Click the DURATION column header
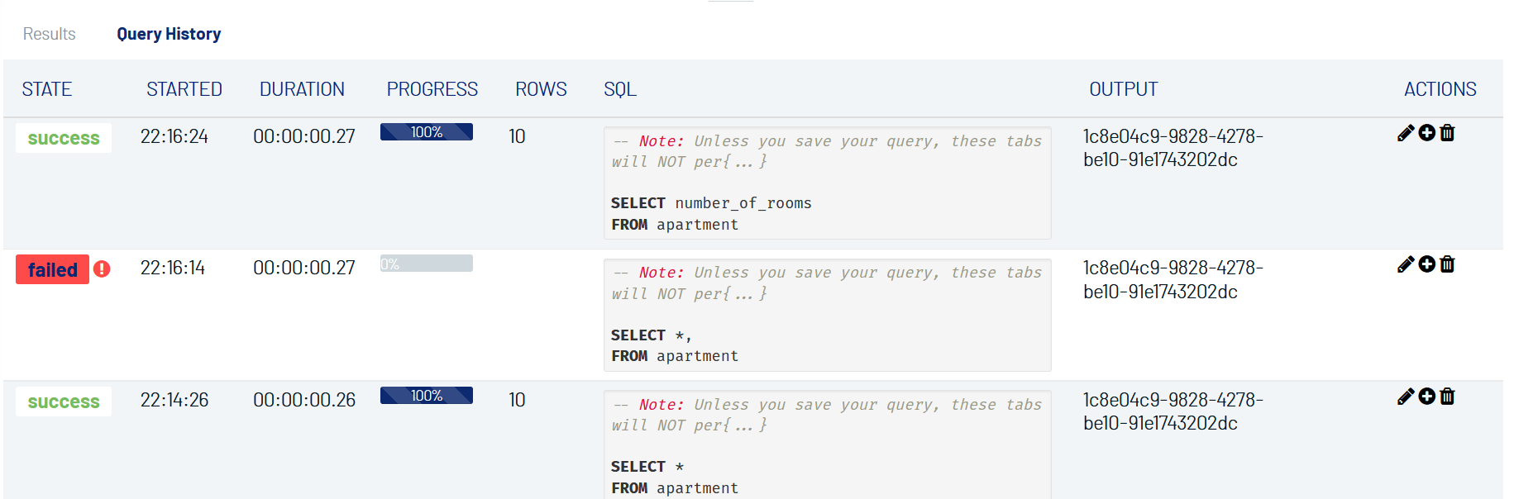Image resolution: width=1514 pixels, height=499 pixels. pyautogui.click(x=302, y=89)
